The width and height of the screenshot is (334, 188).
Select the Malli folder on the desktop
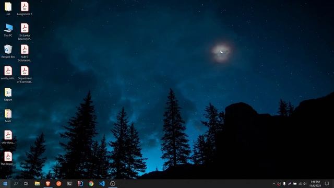8,115
